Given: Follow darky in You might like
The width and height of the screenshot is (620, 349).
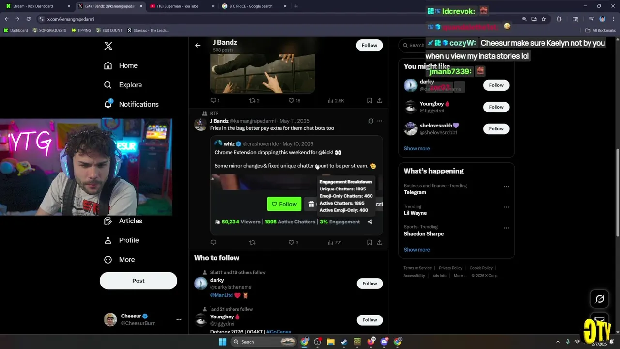Looking at the screenshot, I should click(x=496, y=85).
